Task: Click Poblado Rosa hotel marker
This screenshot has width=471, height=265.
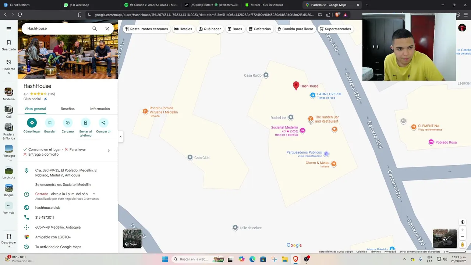Action: [x=431, y=142]
